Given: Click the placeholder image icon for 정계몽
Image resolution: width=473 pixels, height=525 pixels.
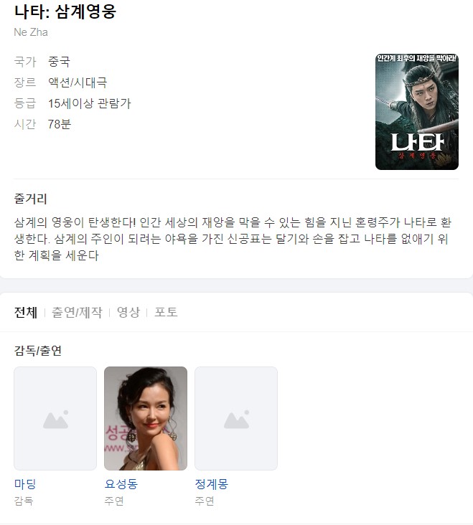Looking at the screenshot, I should (x=236, y=419).
